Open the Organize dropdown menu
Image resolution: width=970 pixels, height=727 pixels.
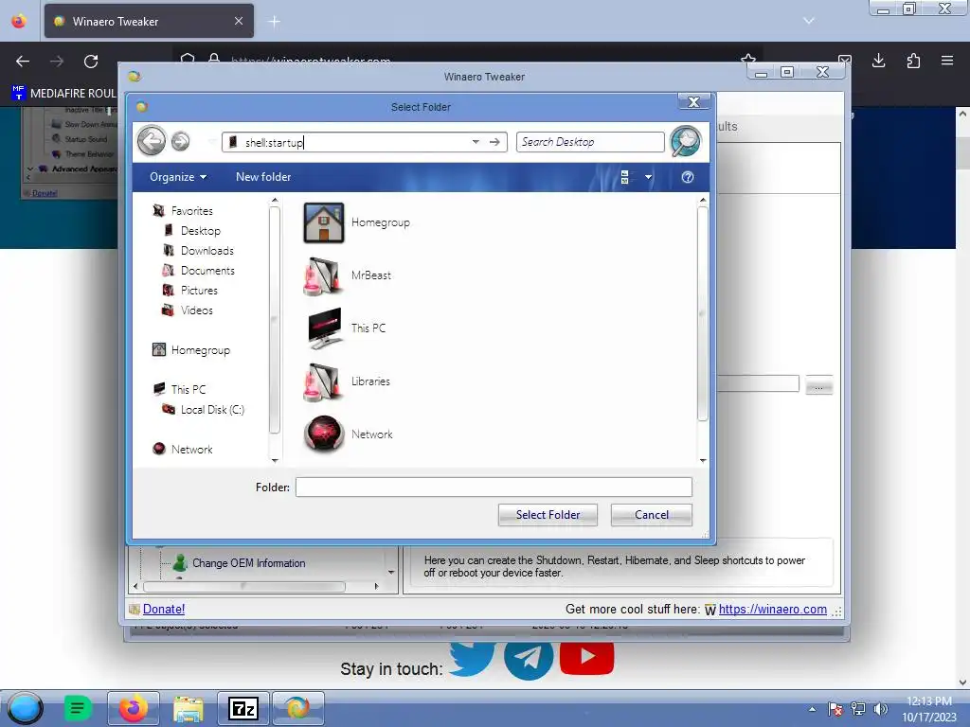(x=177, y=177)
